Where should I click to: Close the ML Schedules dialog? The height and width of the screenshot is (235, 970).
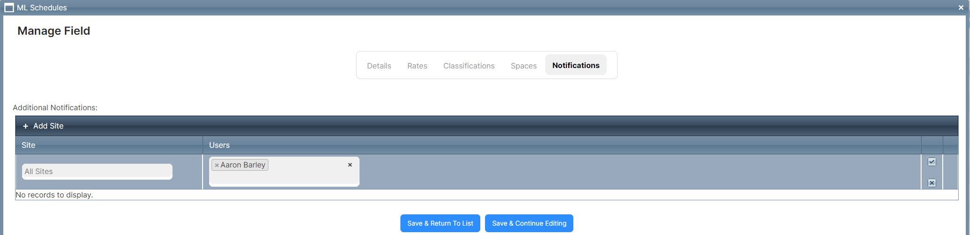(x=961, y=8)
